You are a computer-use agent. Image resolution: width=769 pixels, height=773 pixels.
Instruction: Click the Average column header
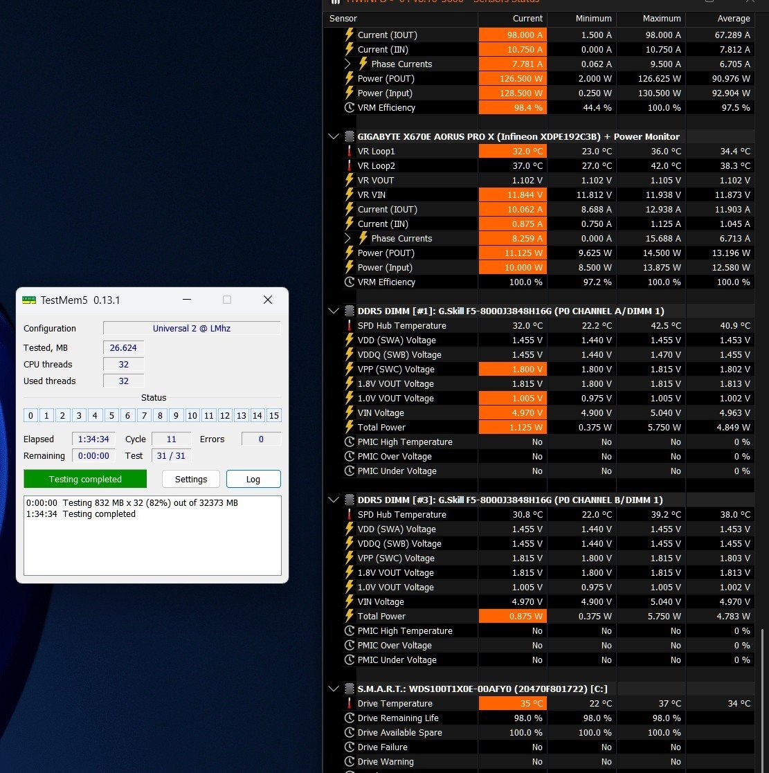pyautogui.click(x=720, y=19)
